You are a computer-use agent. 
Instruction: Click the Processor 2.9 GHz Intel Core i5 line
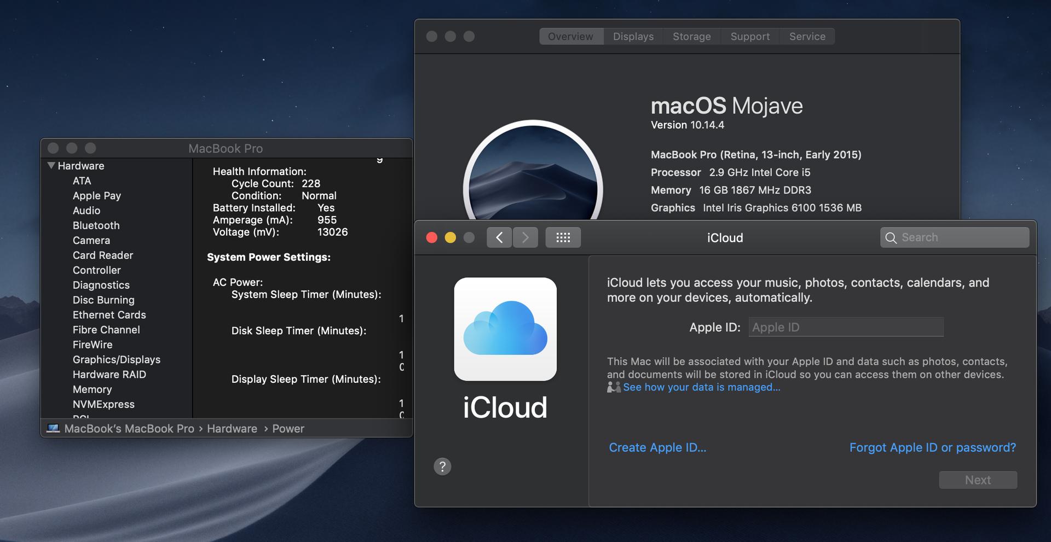[731, 172]
